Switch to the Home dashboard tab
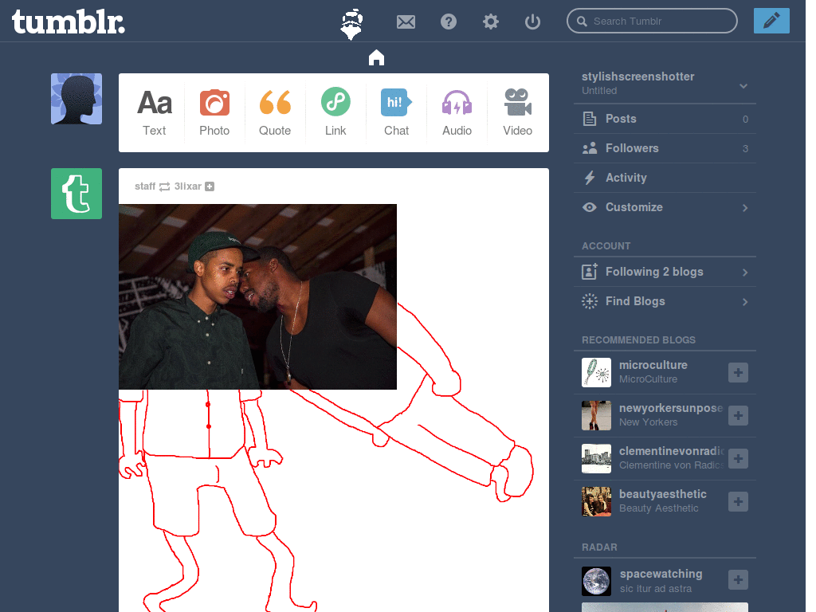Image resolution: width=816 pixels, height=612 pixels. (x=375, y=57)
